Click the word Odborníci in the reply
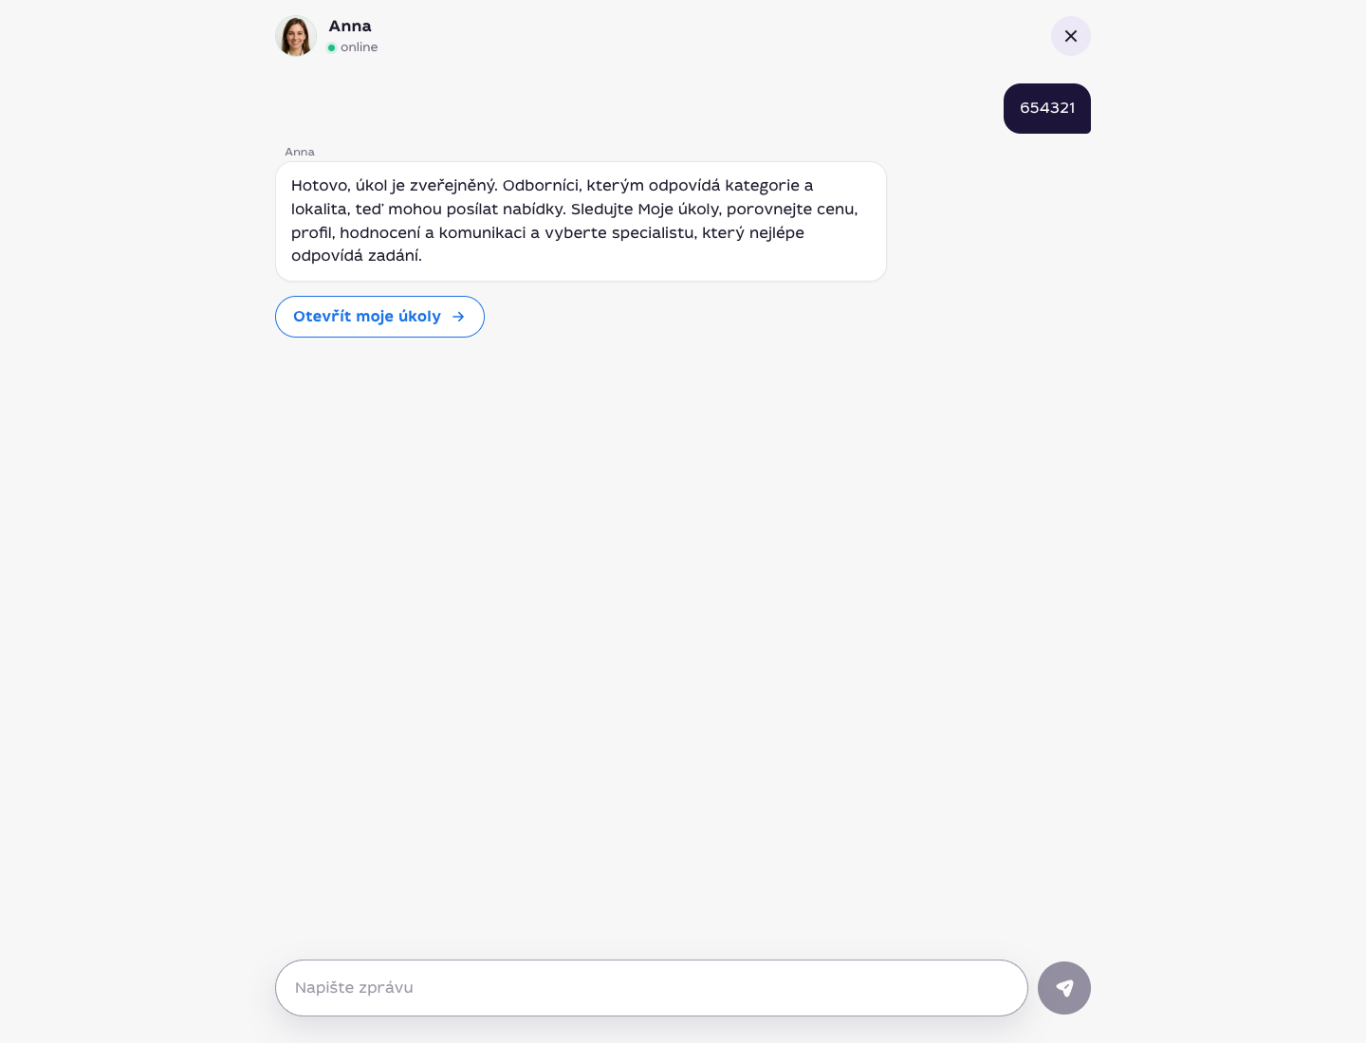This screenshot has width=1366, height=1043. [542, 186]
